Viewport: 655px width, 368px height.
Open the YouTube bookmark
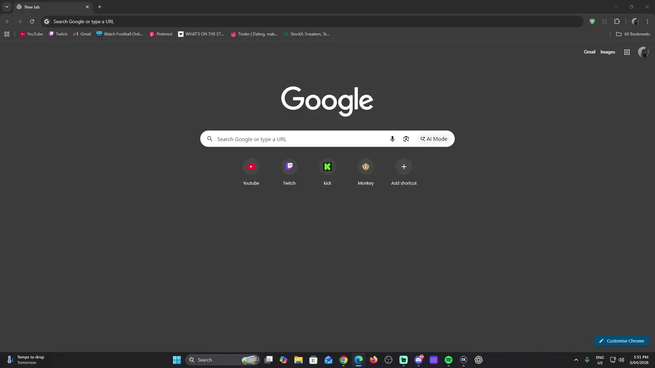click(31, 34)
